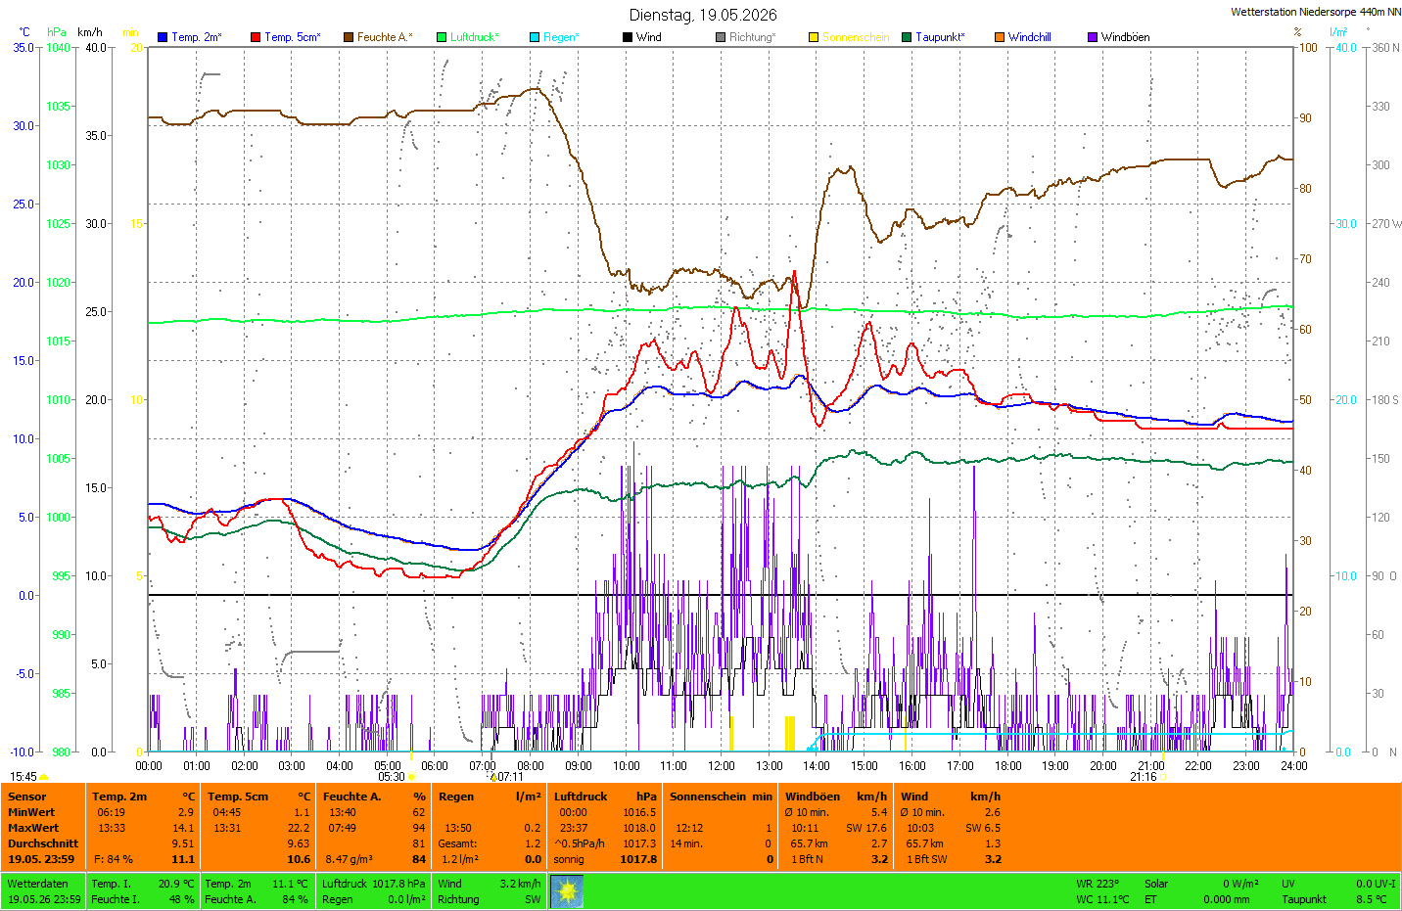Click the 'MinWert' row label
Screen dimensions: 1402x911
31,812
